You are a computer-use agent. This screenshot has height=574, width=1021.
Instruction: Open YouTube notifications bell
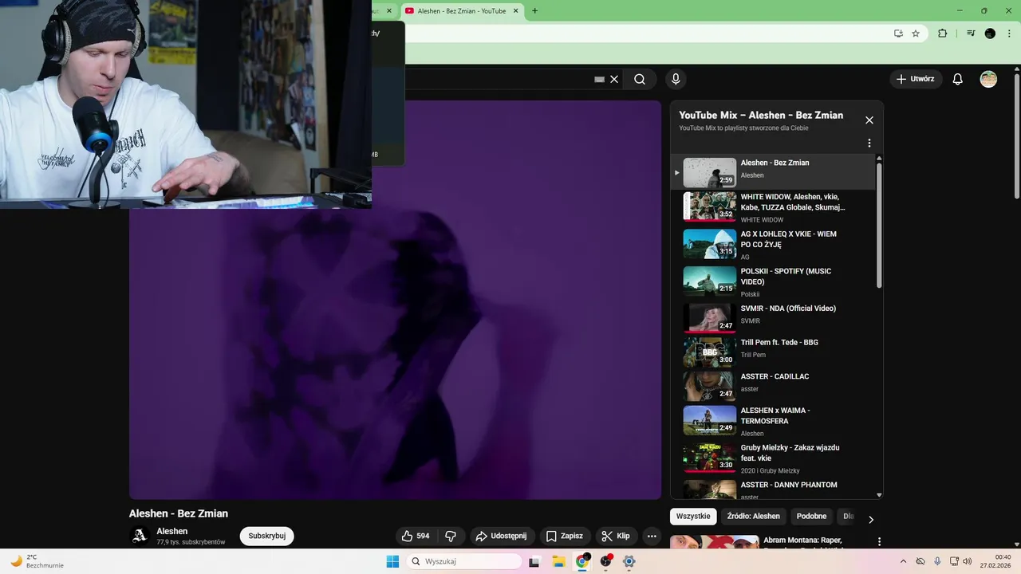958,79
